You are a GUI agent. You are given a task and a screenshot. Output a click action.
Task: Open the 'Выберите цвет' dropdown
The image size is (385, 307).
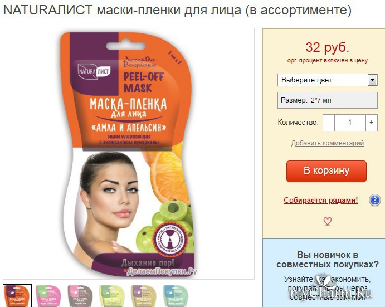[x=327, y=80]
